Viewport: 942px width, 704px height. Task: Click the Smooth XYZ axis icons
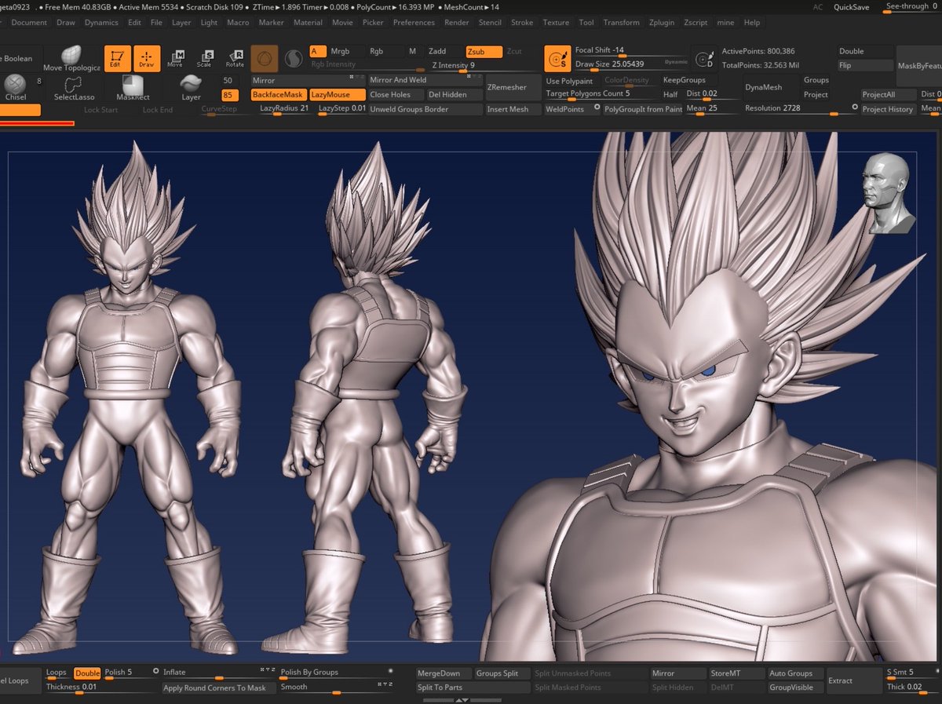385,684
